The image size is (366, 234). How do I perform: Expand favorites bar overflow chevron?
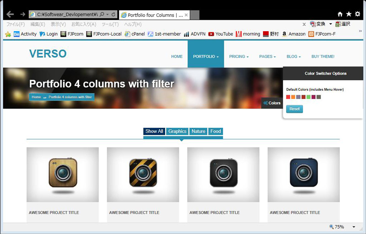[360, 31]
